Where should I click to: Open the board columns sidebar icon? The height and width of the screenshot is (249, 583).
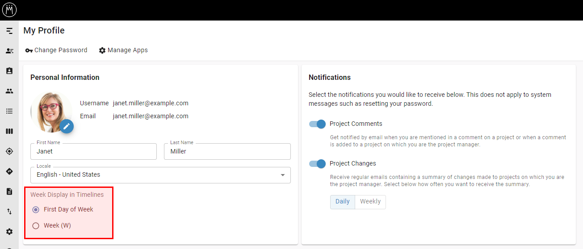pyautogui.click(x=9, y=131)
